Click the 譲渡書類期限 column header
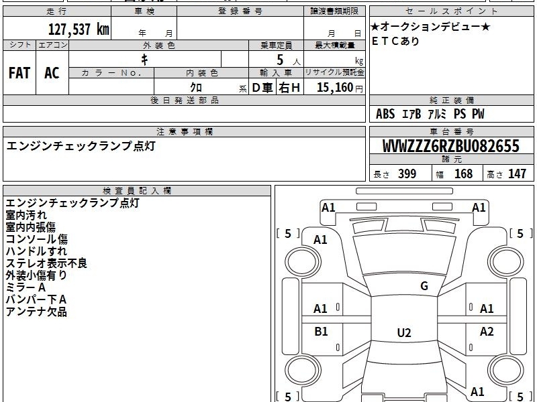The image size is (537, 402). [334, 11]
